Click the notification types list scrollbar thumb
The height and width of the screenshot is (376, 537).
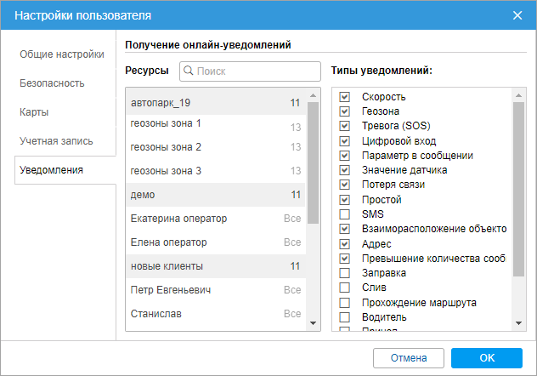click(518, 189)
